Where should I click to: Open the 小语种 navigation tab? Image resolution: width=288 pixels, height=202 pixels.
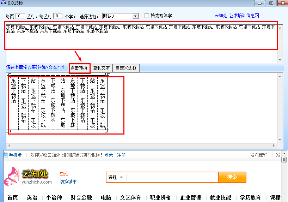(x=54, y=197)
